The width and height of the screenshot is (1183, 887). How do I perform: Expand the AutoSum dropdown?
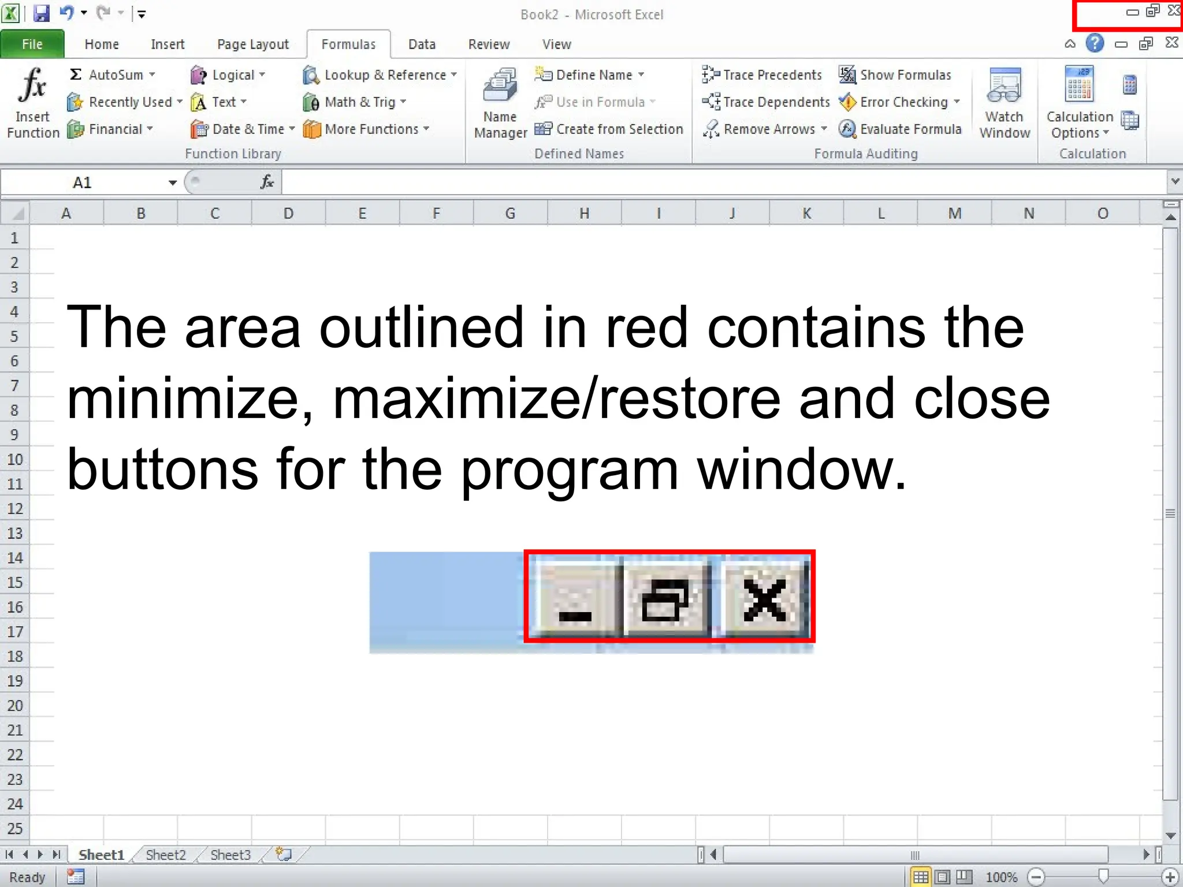pos(152,75)
